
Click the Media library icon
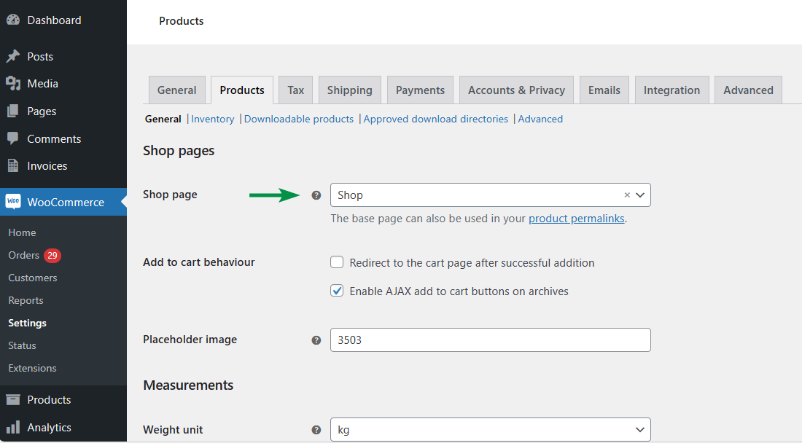pos(13,83)
